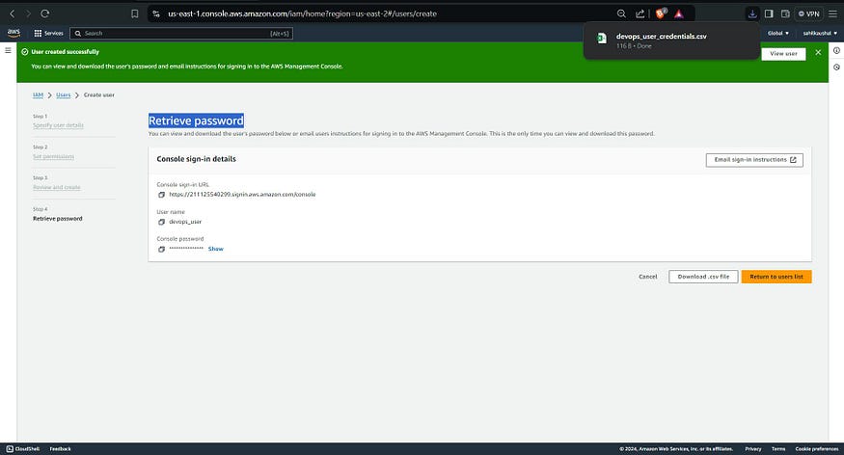844x455 pixels.
Task: Open CloudShell from footer
Action: tap(23, 448)
